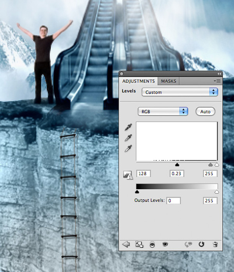Image resolution: width=234 pixels, height=272 pixels.
Task: Open the RGB channel dropdown
Action: pyautogui.click(x=163, y=111)
